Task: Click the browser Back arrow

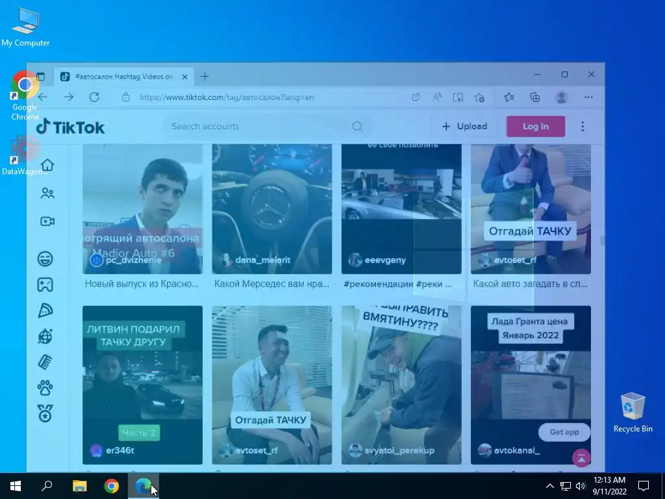Action: [x=43, y=97]
